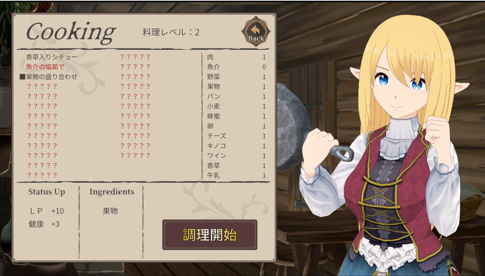Select the 香草入りシチュー recipe

[51, 57]
